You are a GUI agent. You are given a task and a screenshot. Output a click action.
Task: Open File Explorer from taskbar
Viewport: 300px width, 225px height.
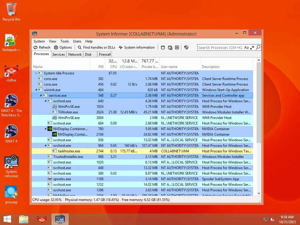coord(24,219)
